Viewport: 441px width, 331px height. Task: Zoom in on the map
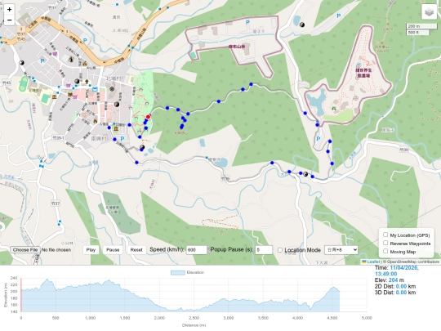9,9
